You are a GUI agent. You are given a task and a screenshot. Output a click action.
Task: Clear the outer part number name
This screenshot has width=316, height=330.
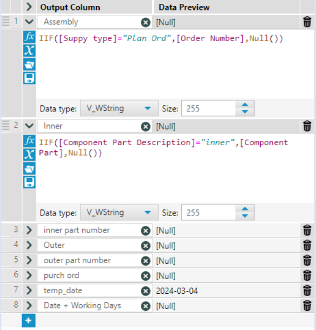pos(146,261)
